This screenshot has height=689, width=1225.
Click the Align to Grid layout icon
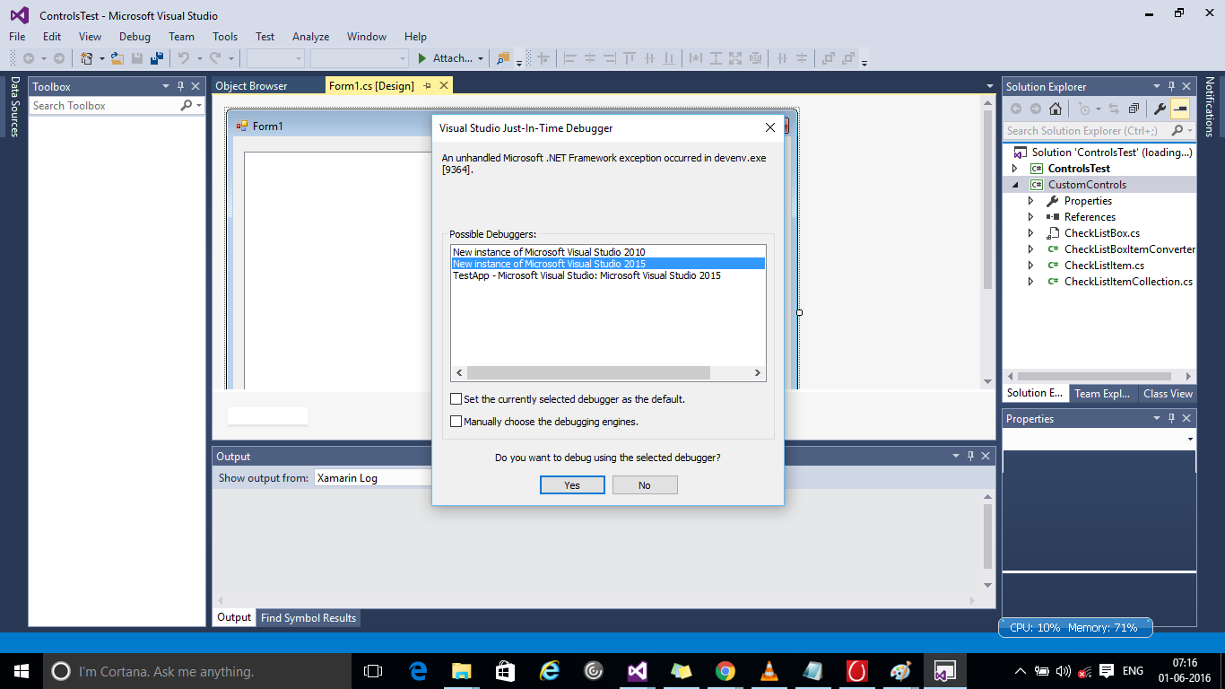543,58
